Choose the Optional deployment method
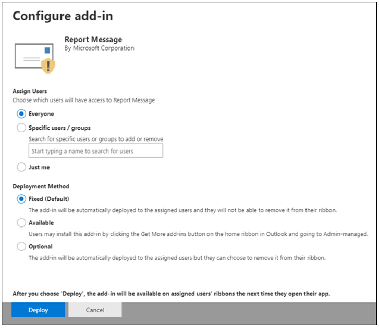 click(x=21, y=246)
